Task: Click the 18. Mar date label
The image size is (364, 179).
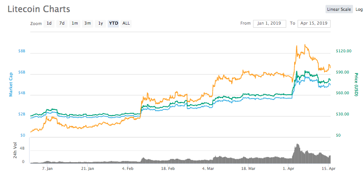Action: 248,168
